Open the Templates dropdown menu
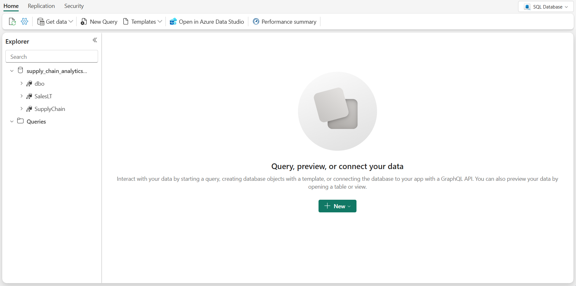576x286 pixels. pyautogui.click(x=143, y=21)
